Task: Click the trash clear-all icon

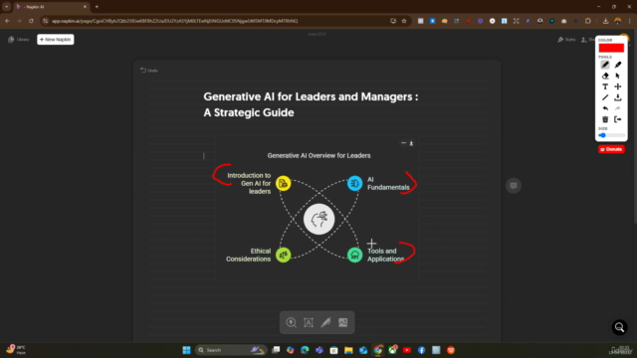Action: [x=605, y=119]
